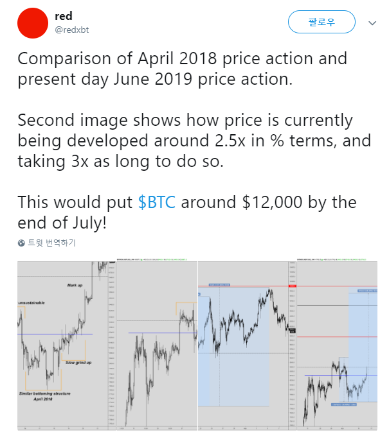Screen dimensions: 389x434
Task: Click the display name "red"
Action: pos(64,16)
